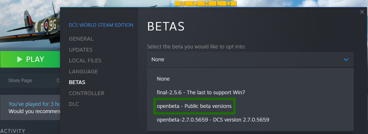Click the "You've played for" review prompt
The height and width of the screenshot is (134, 368).
click(x=34, y=104)
